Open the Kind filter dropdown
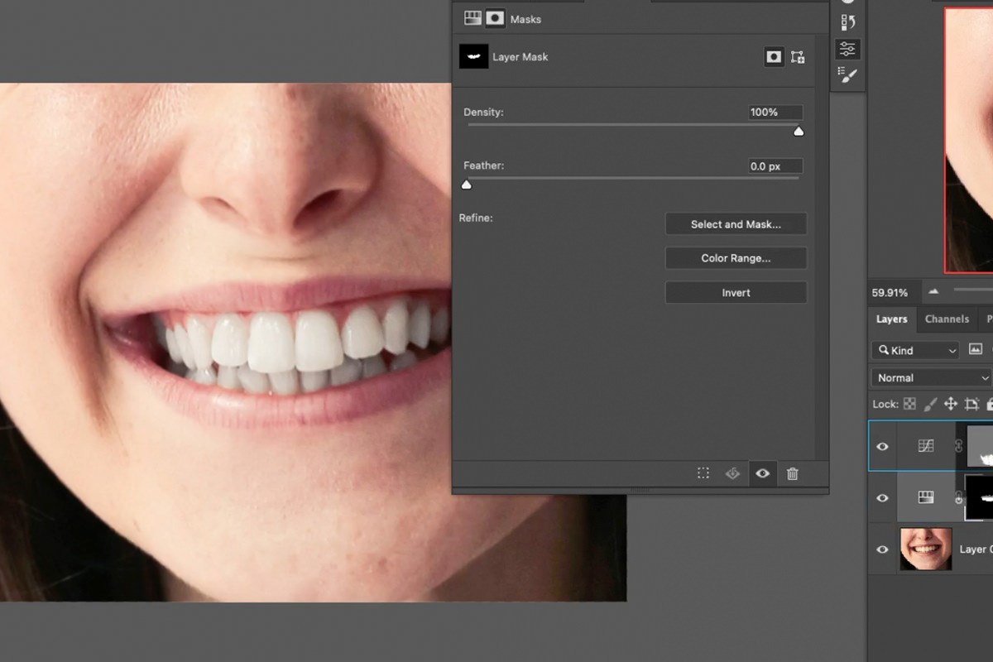The height and width of the screenshot is (662, 993). (x=915, y=350)
